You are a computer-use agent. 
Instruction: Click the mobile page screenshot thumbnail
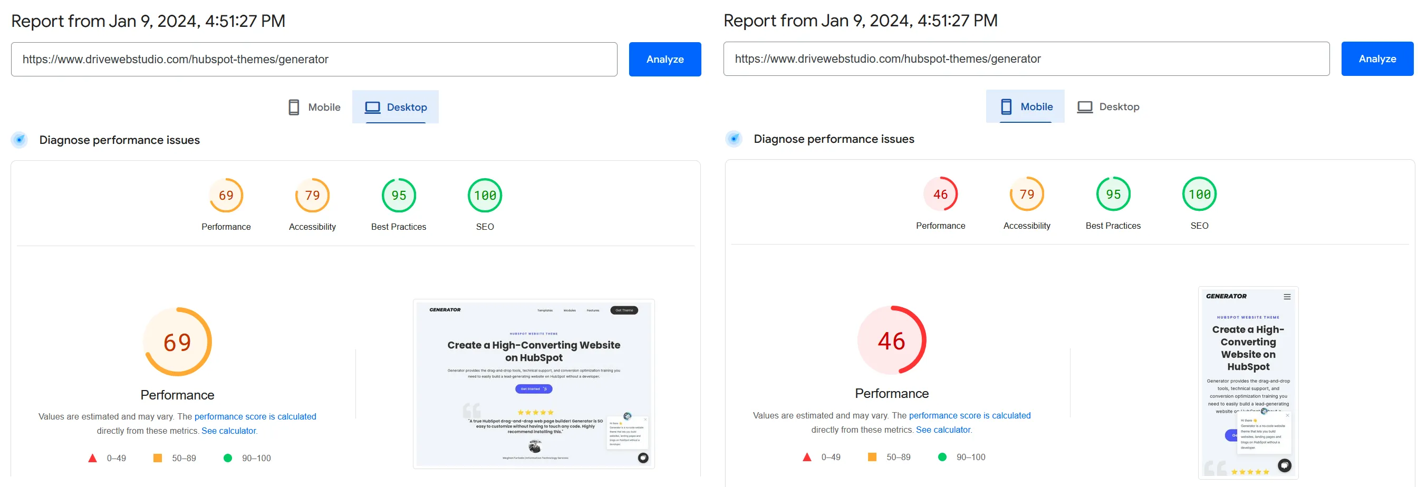(1248, 382)
